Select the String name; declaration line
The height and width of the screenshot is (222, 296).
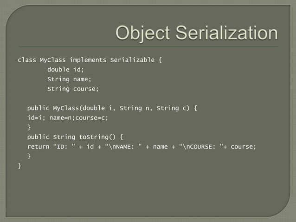click(x=69, y=79)
